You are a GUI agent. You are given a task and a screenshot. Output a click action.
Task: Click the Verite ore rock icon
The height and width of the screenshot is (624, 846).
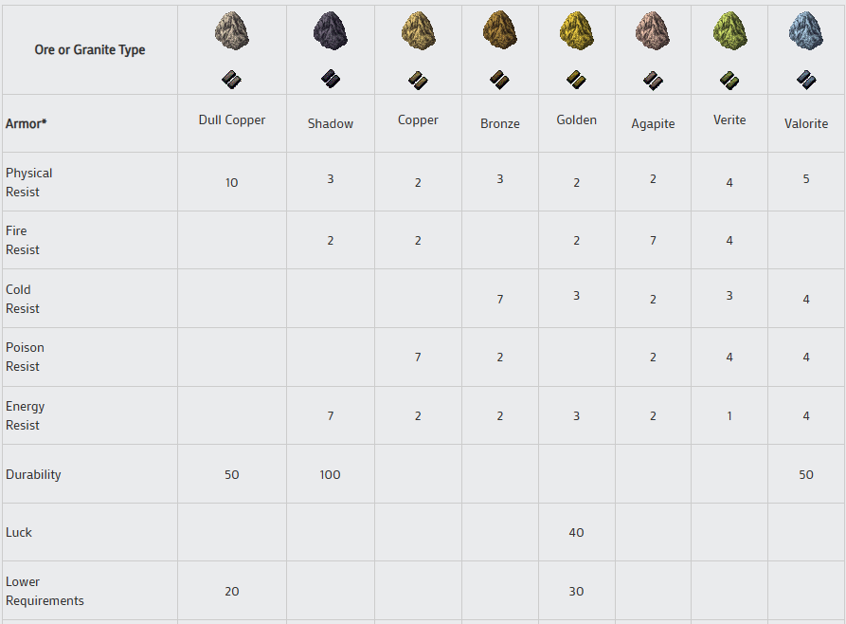point(729,30)
